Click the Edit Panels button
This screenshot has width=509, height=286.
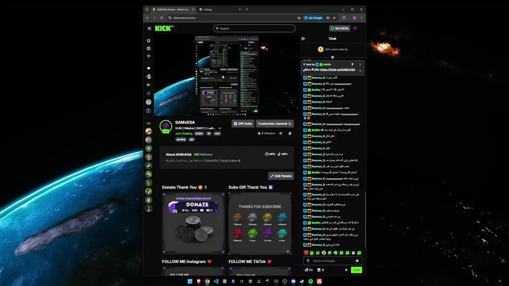click(281, 176)
